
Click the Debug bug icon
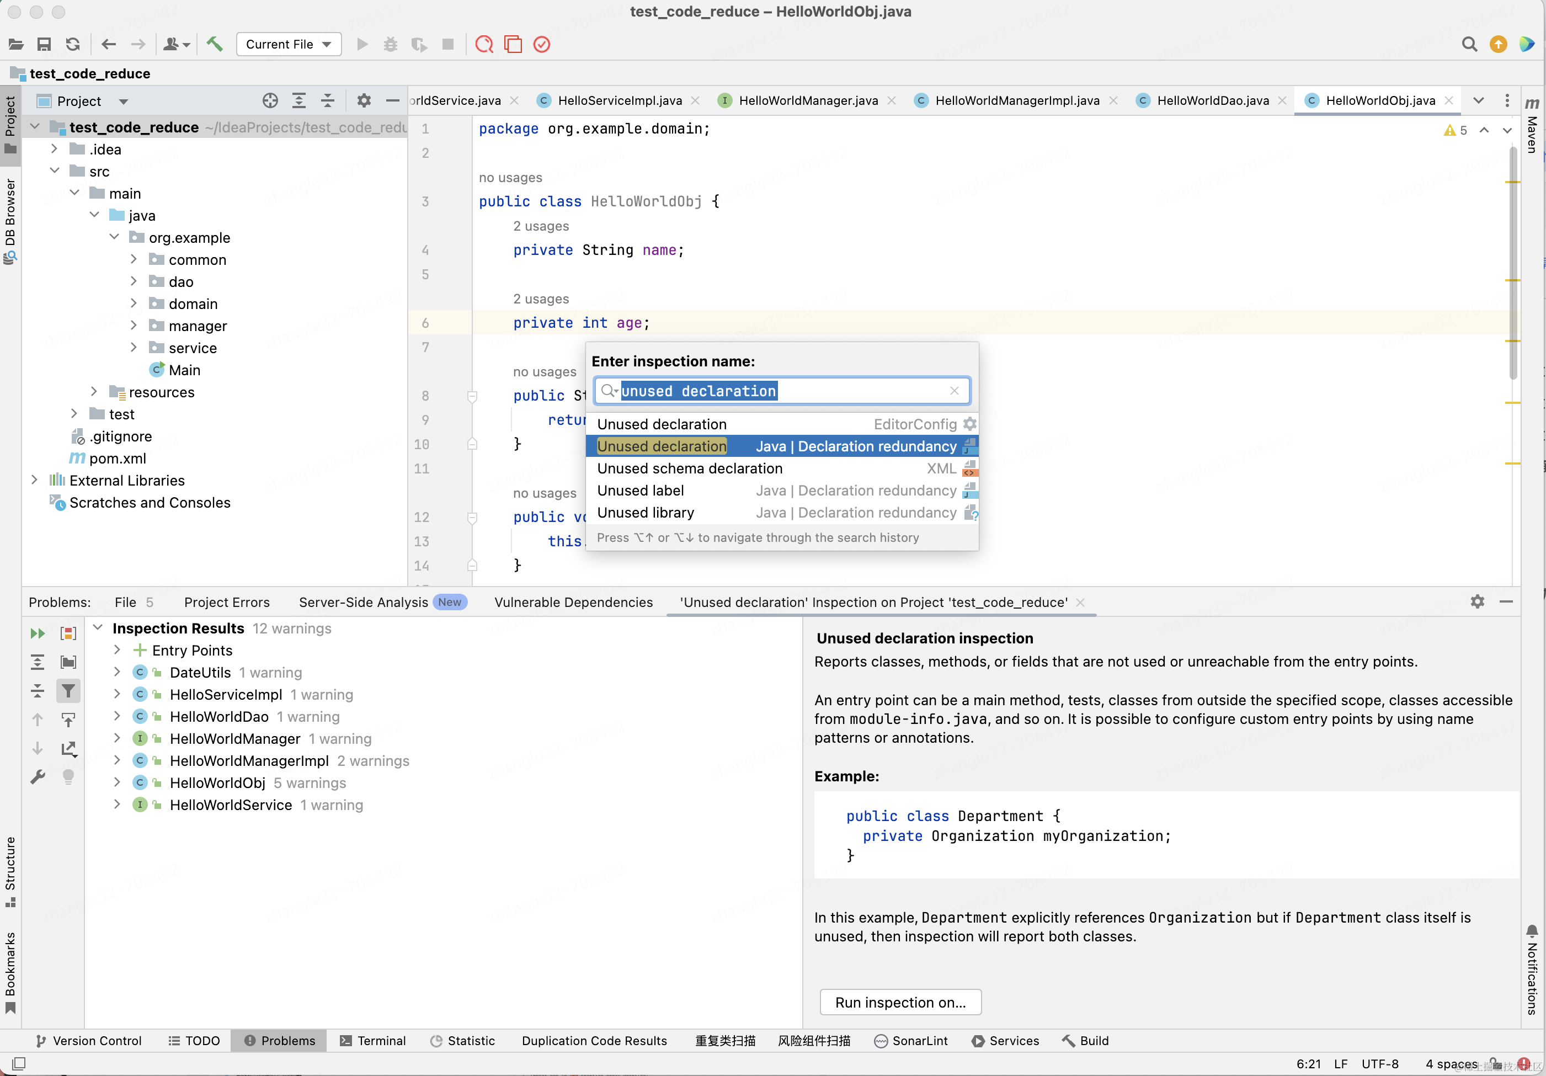tap(391, 45)
